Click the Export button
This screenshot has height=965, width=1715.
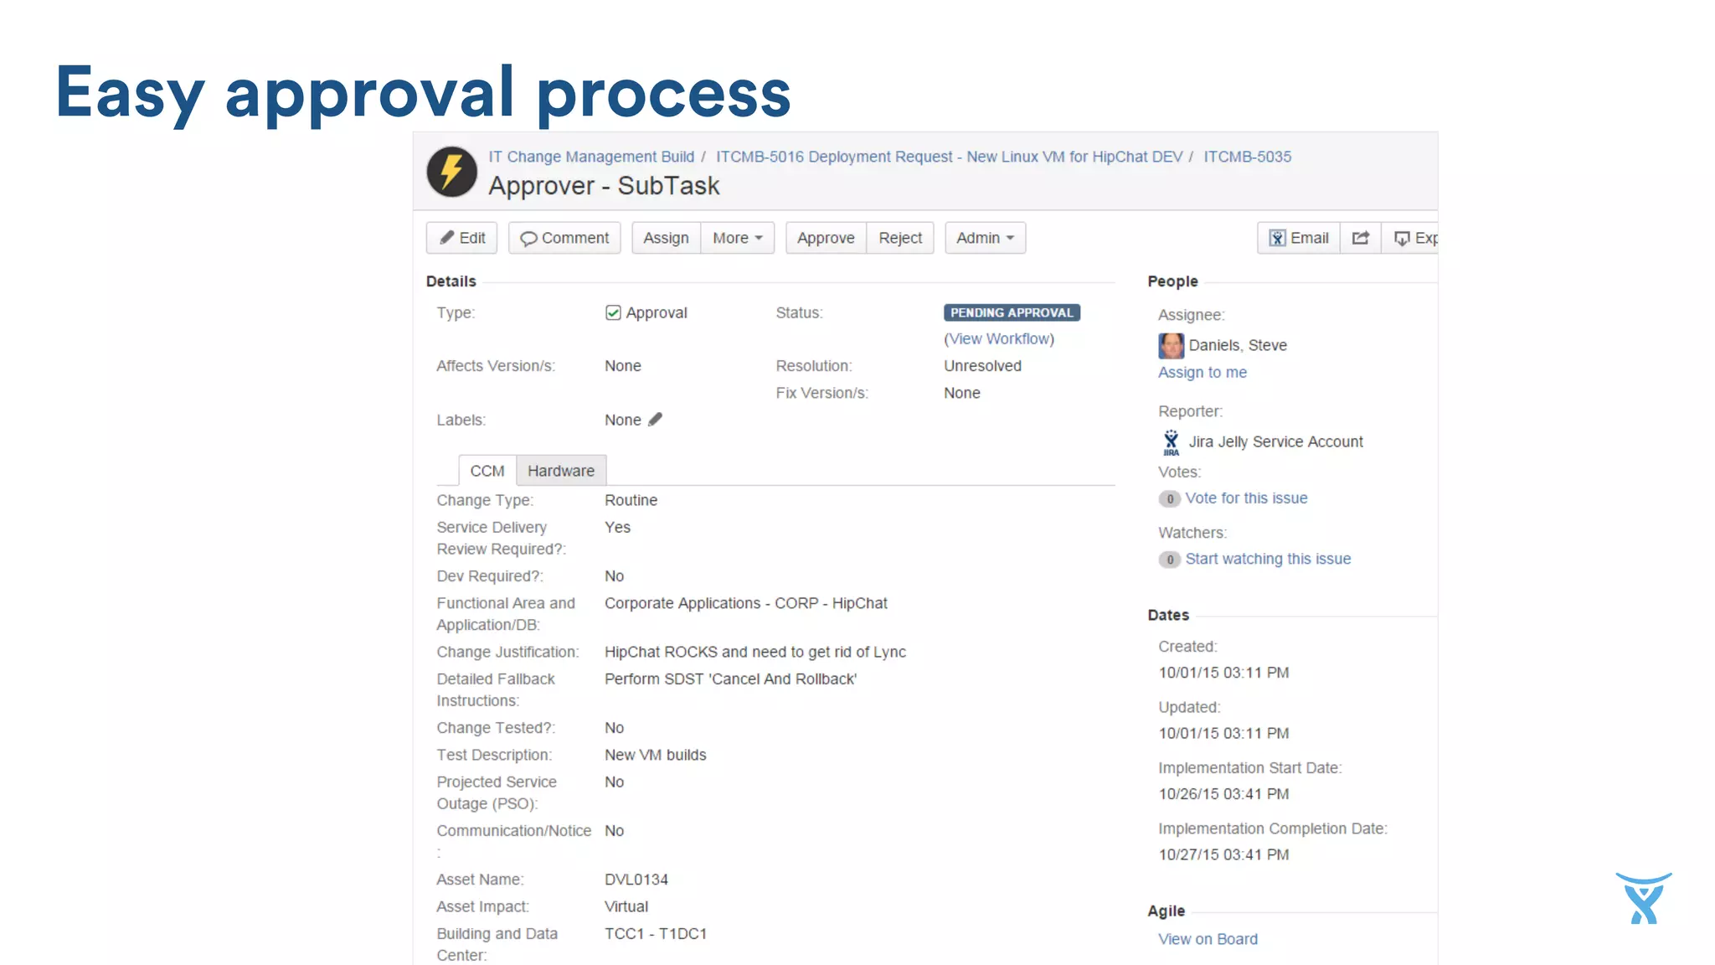click(1410, 238)
